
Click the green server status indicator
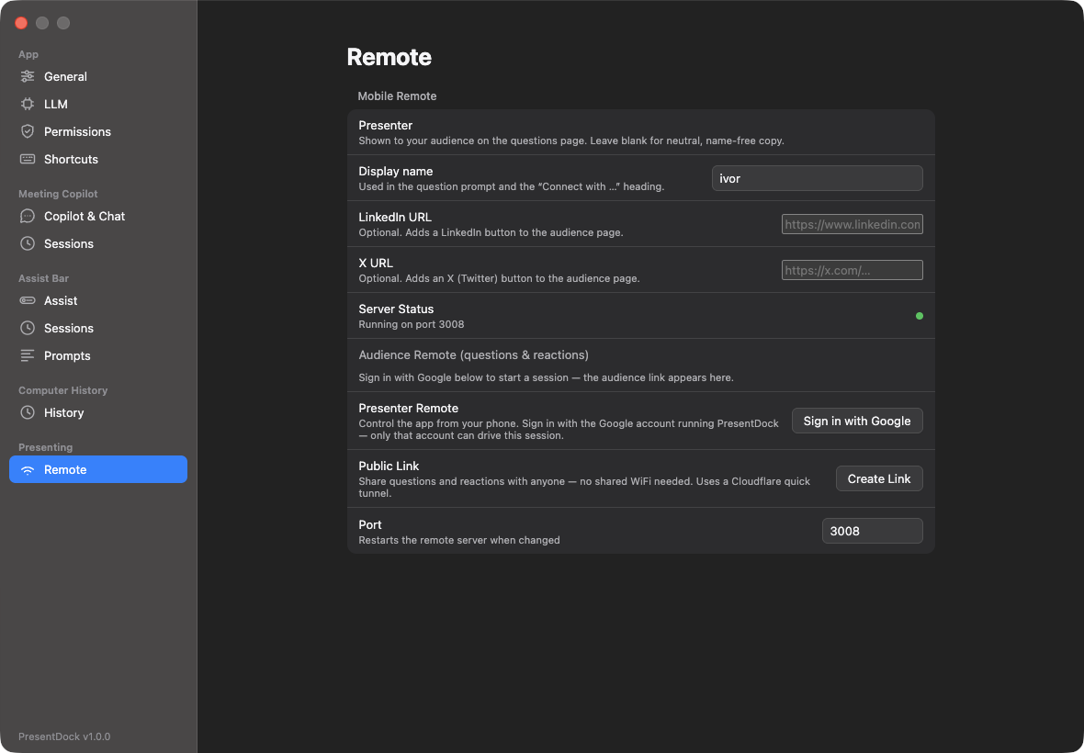[920, 316]
